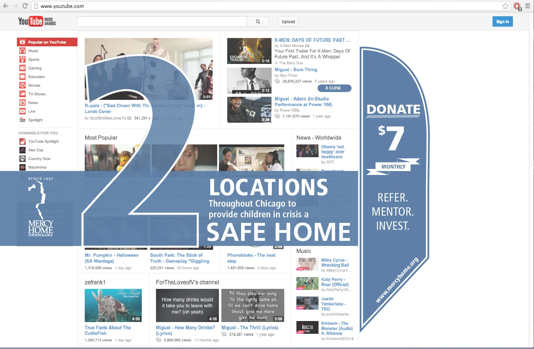Play the Eminem Monster thumbnail

[307, 328]
